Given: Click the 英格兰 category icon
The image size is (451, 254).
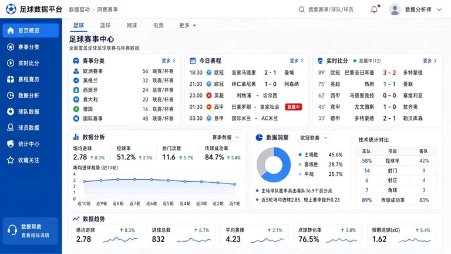Looking at the screenshot, I should pos(76,81).
